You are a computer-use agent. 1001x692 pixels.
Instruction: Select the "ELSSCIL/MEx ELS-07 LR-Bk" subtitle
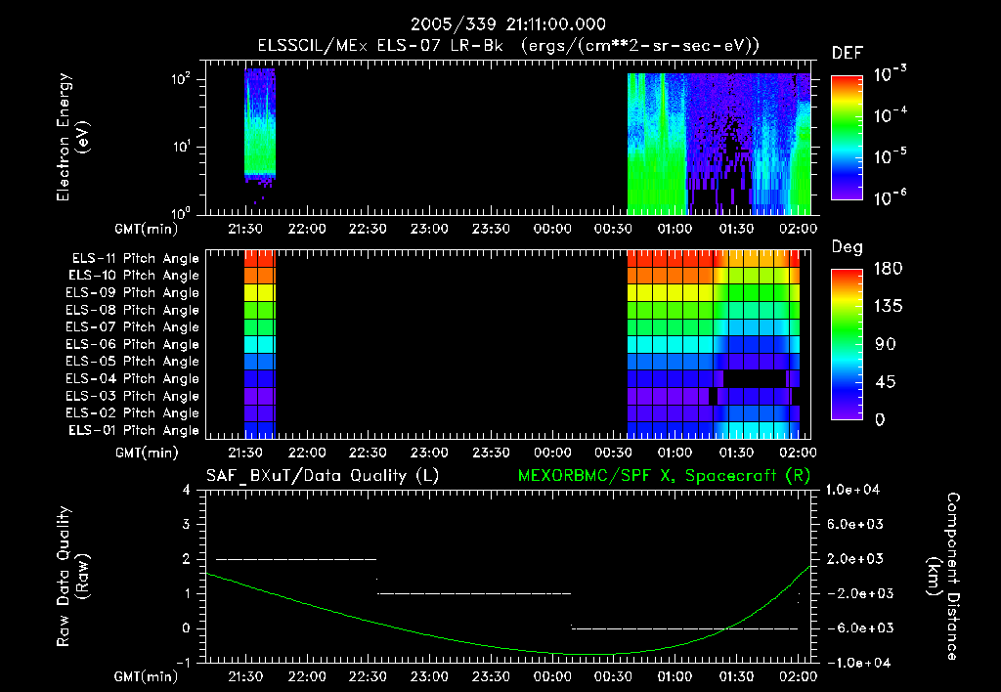pyautogui.click(x=380, y=46)
